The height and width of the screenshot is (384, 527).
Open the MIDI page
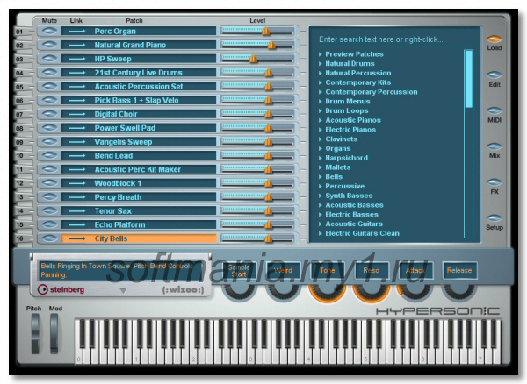click(x=495, y=110)
